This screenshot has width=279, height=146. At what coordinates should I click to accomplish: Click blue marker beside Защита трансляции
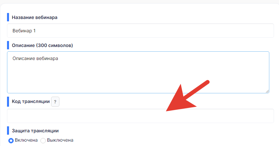8,131
